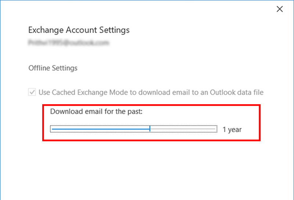Click the "1 year" slider value label
This screenshot has width=294, height=200.
(232, 130)
